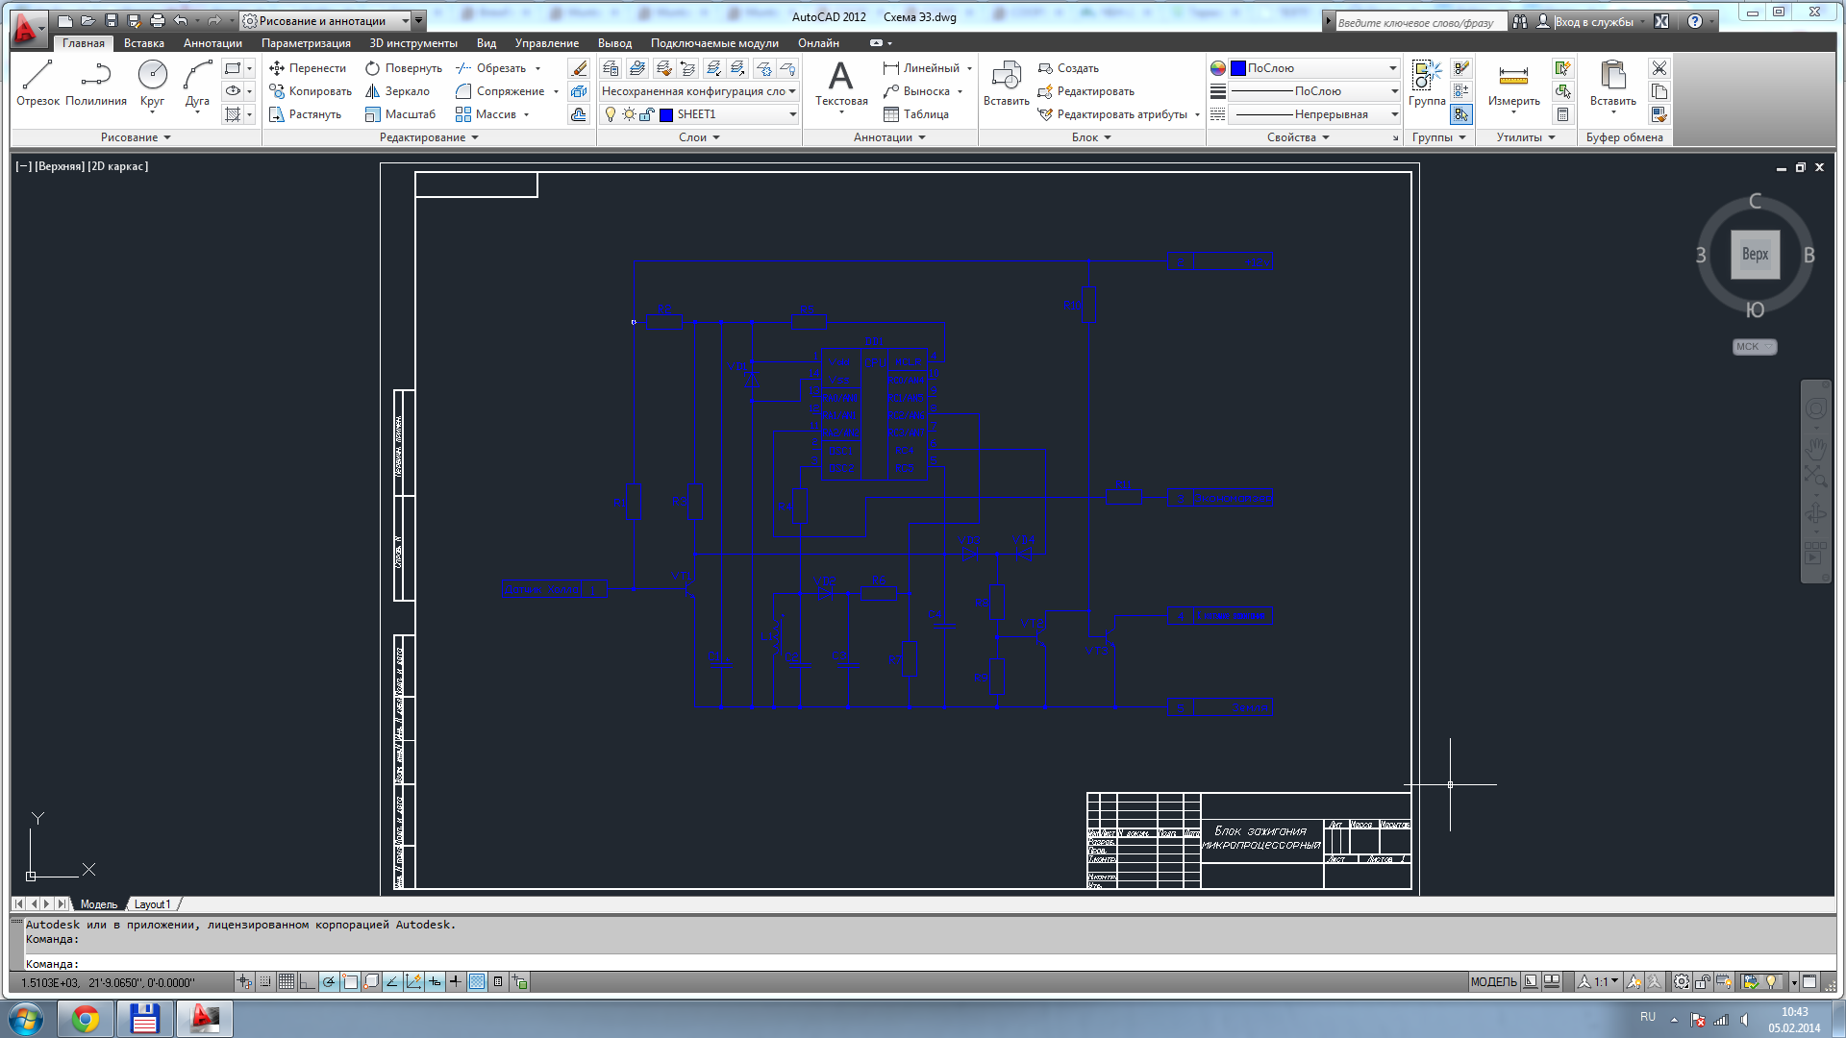
Task: Switch to the Вставка ribbon tab
Action: click(144, 43)
